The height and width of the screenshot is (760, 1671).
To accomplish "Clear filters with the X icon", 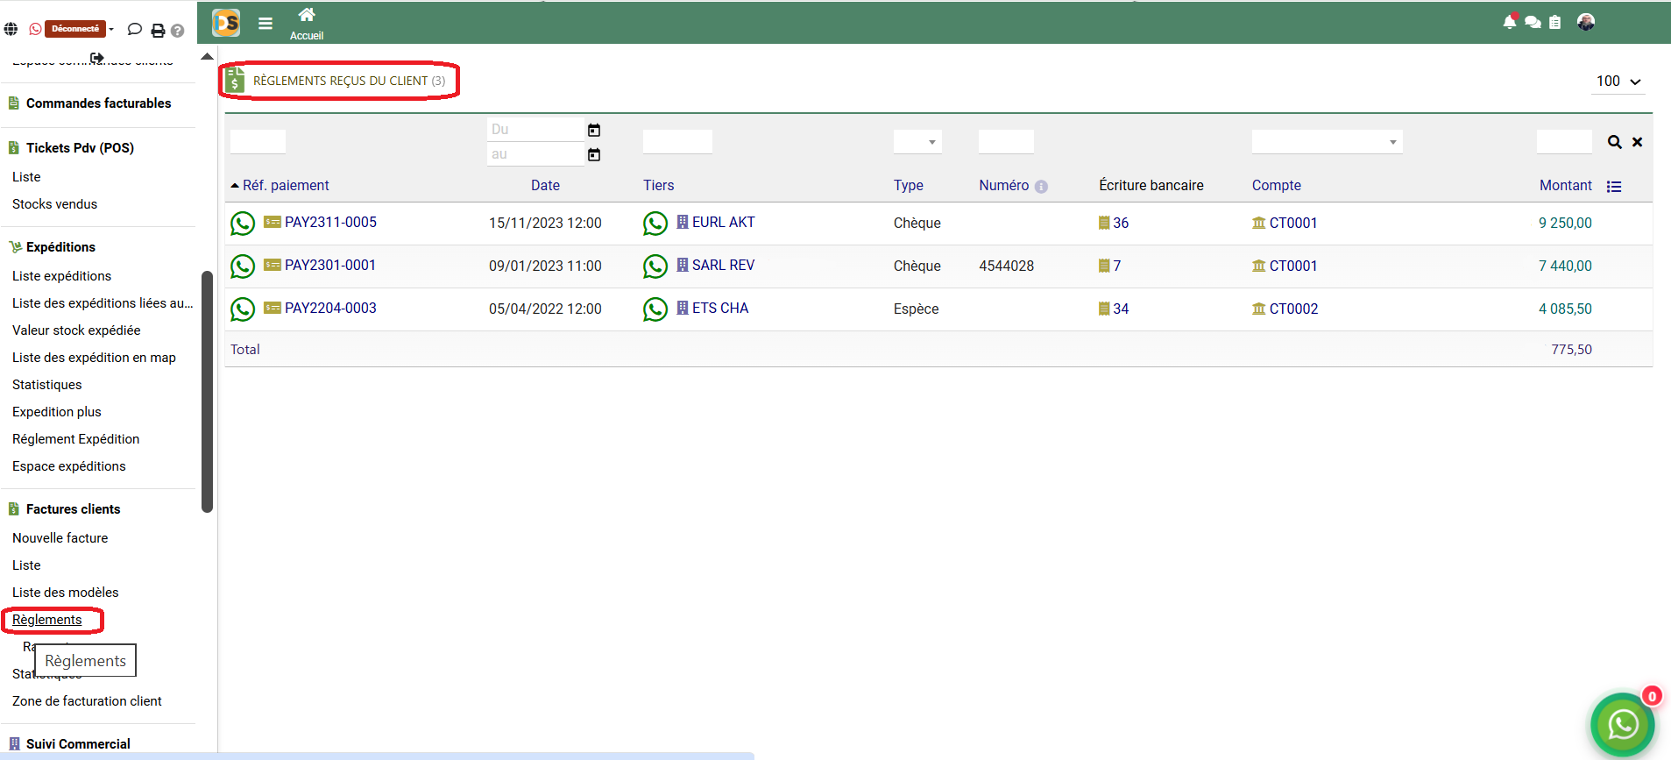I will pos(1637,142).
